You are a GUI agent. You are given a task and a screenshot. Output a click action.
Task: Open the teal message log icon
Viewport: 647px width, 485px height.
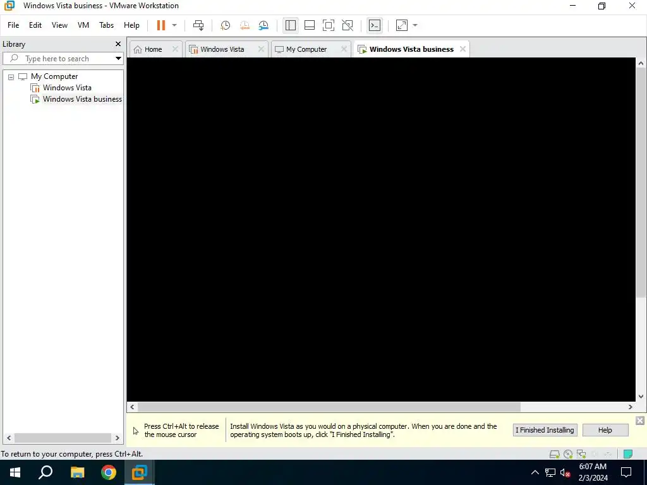(x=627, y=454)
